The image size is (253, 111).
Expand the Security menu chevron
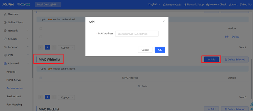(x=28, y=39)
